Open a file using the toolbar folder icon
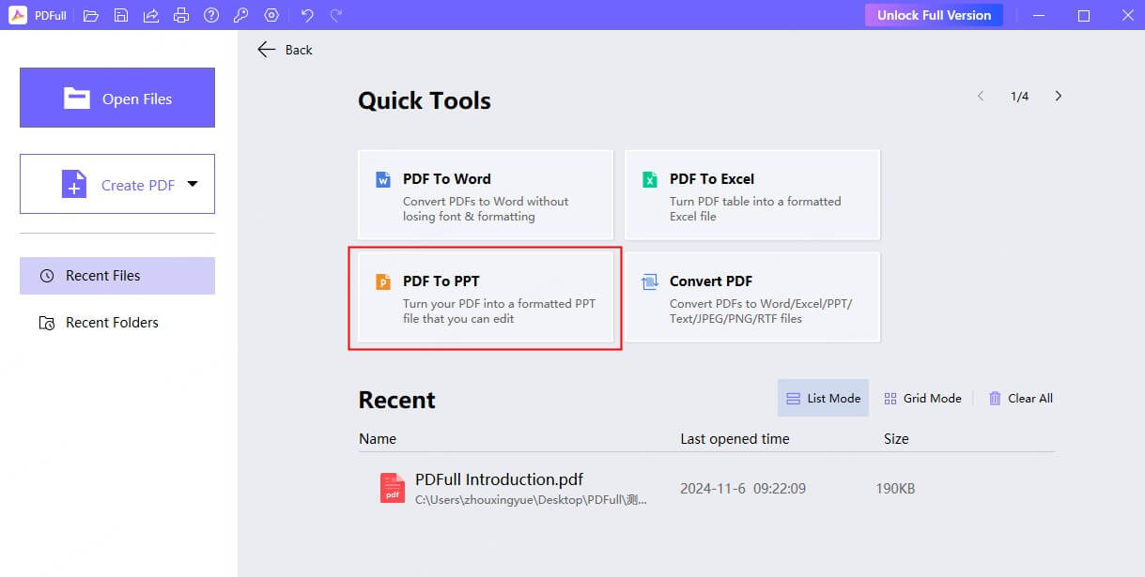 coord(90,15)
